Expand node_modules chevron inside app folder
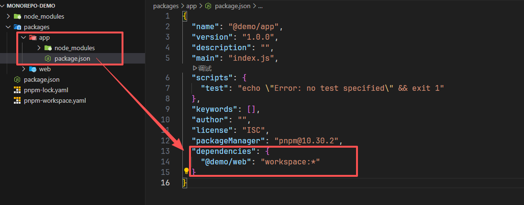 click(x=39, y=48)
